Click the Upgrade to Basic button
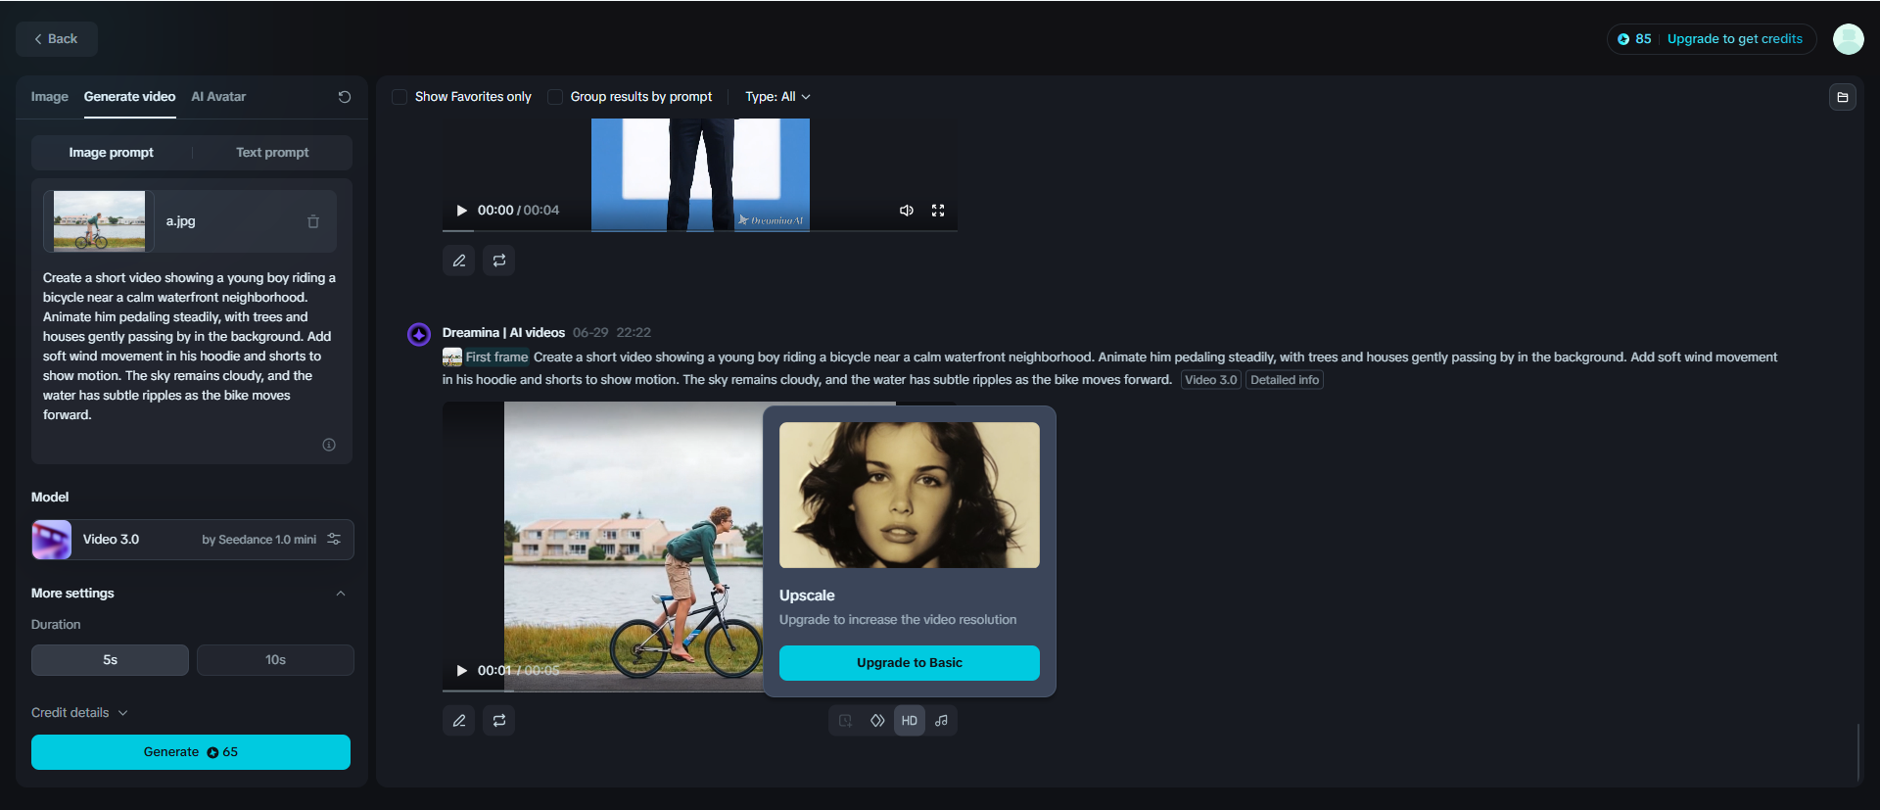Screen dimensions: 1880x810 (910, 663)
